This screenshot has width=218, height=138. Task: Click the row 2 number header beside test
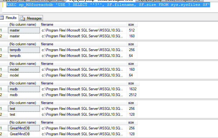(4, 114)
